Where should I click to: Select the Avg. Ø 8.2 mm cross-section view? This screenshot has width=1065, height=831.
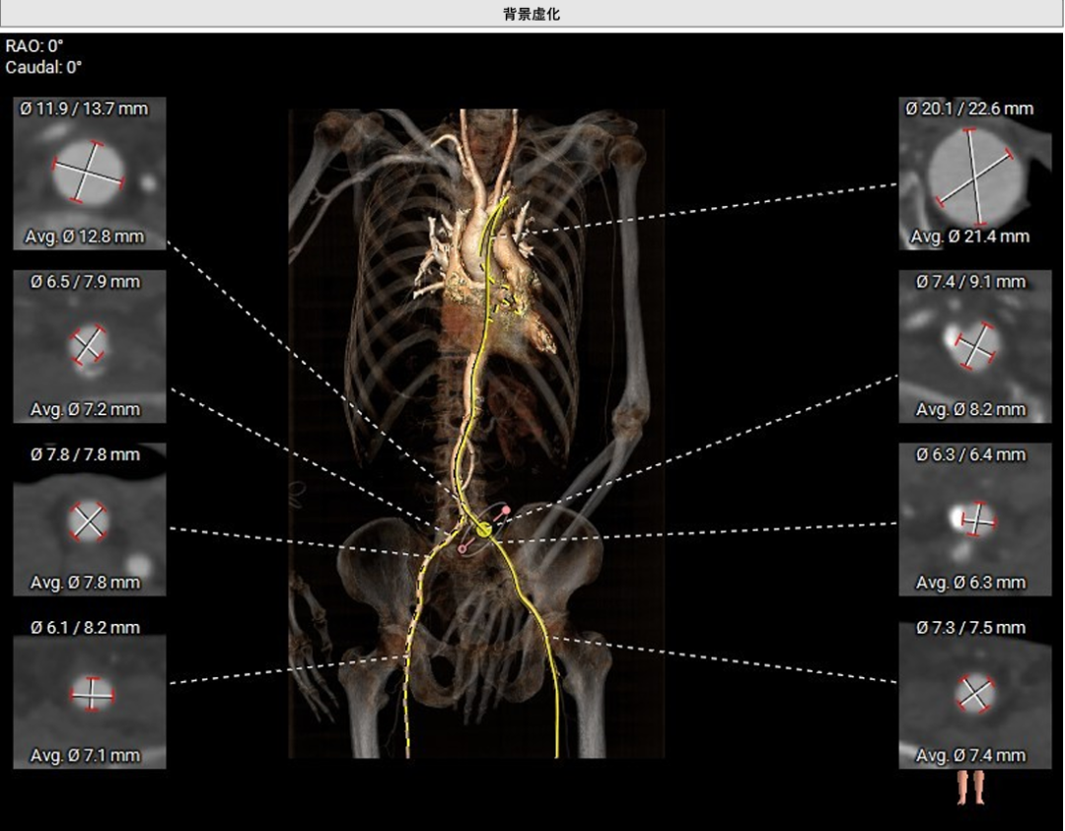click(974, 346)
